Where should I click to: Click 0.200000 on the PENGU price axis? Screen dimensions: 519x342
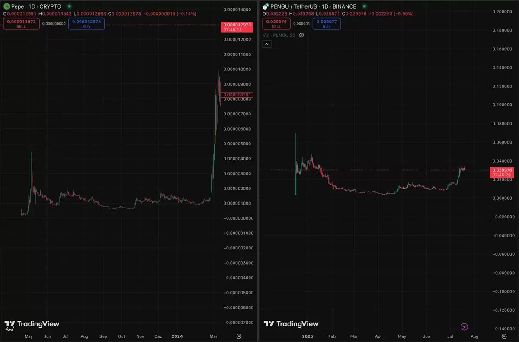[x=503, y=12]
